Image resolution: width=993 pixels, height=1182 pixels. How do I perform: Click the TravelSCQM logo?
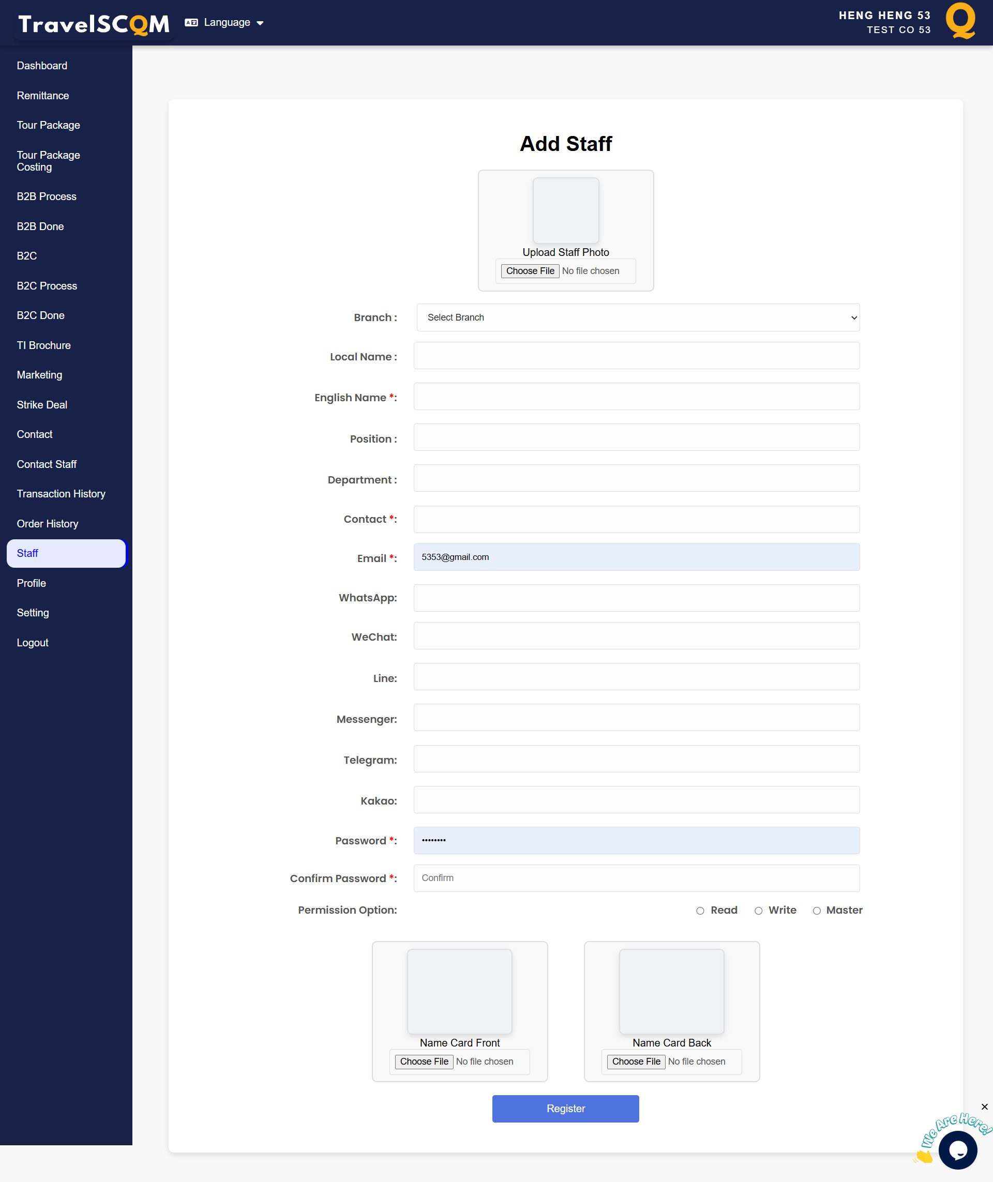(94, 24)
